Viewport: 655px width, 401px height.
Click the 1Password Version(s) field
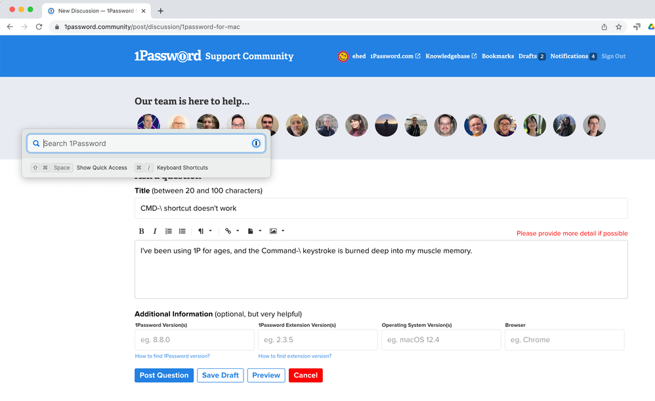tap(194, 339)
